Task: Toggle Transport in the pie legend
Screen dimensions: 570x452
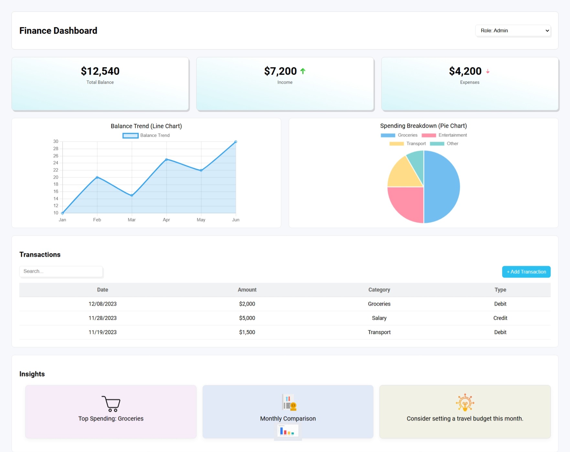Action: pos(407,144)
